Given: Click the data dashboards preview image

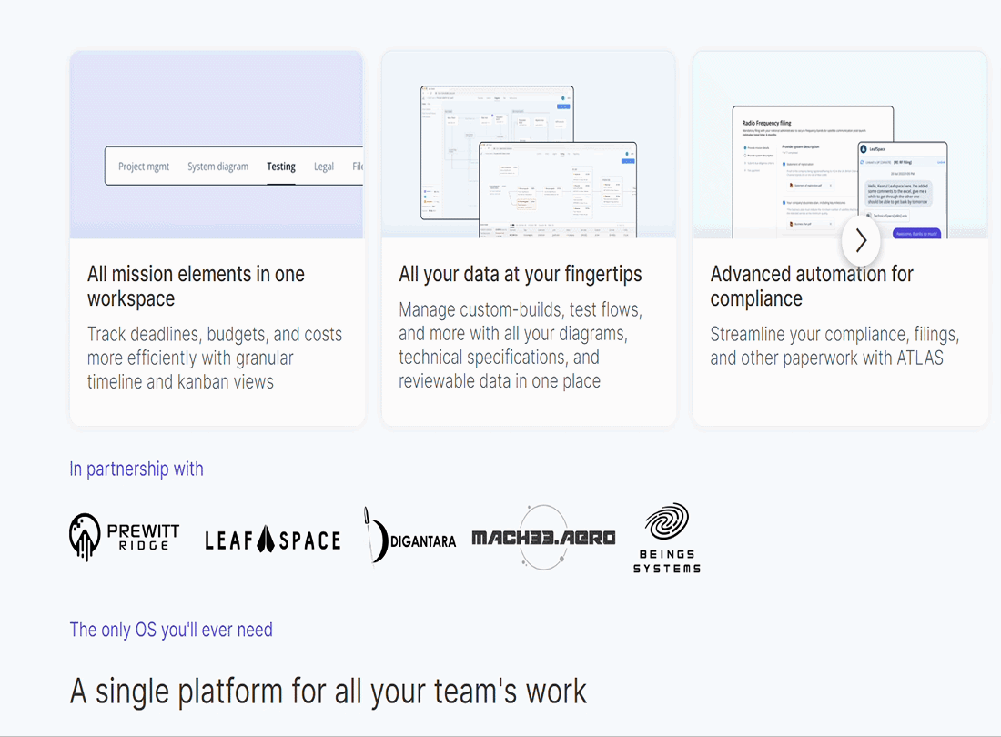Looking at the screenshot, I should click(x=529, y=145).
